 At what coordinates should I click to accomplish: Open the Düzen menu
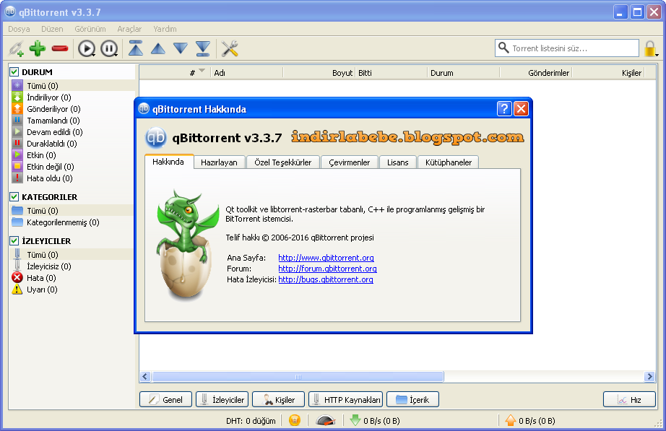[x=52, y=29]
